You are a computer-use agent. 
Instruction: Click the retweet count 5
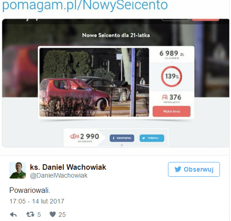(39, 215)
